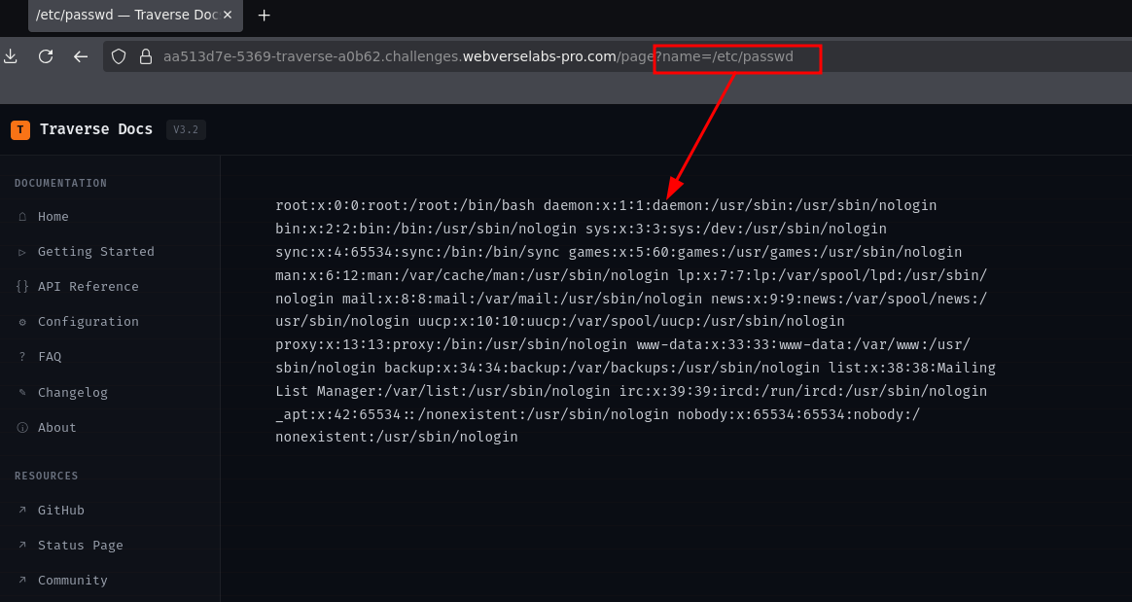The image size is (1132, 602).
Task: Open the GitHub resource link
Action: tap(60, 511)
